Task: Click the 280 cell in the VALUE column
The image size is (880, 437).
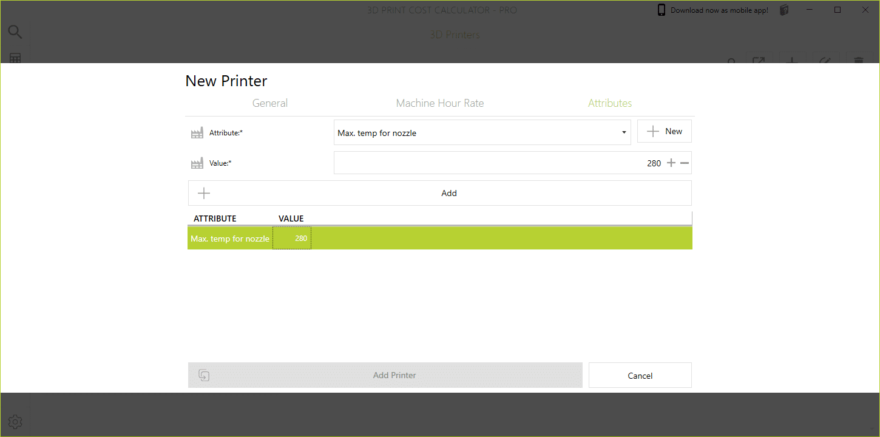Action: pyautogui.click(x=292, y=239)
